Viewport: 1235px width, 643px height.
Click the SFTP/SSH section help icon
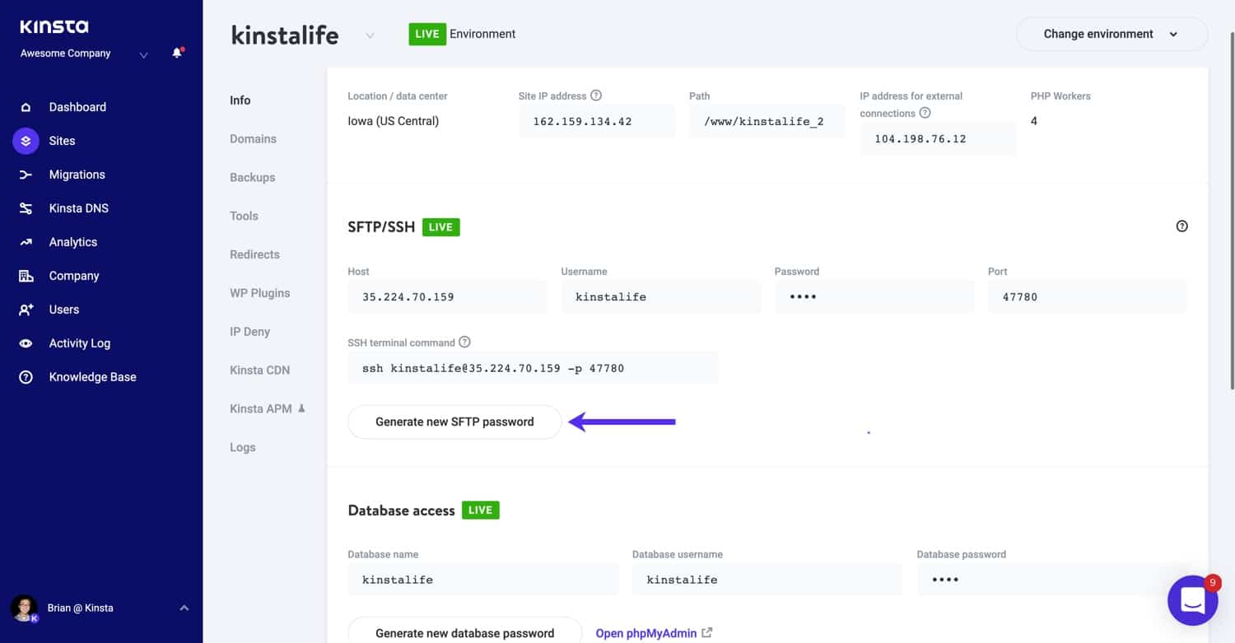click(x=1182, y=226)
